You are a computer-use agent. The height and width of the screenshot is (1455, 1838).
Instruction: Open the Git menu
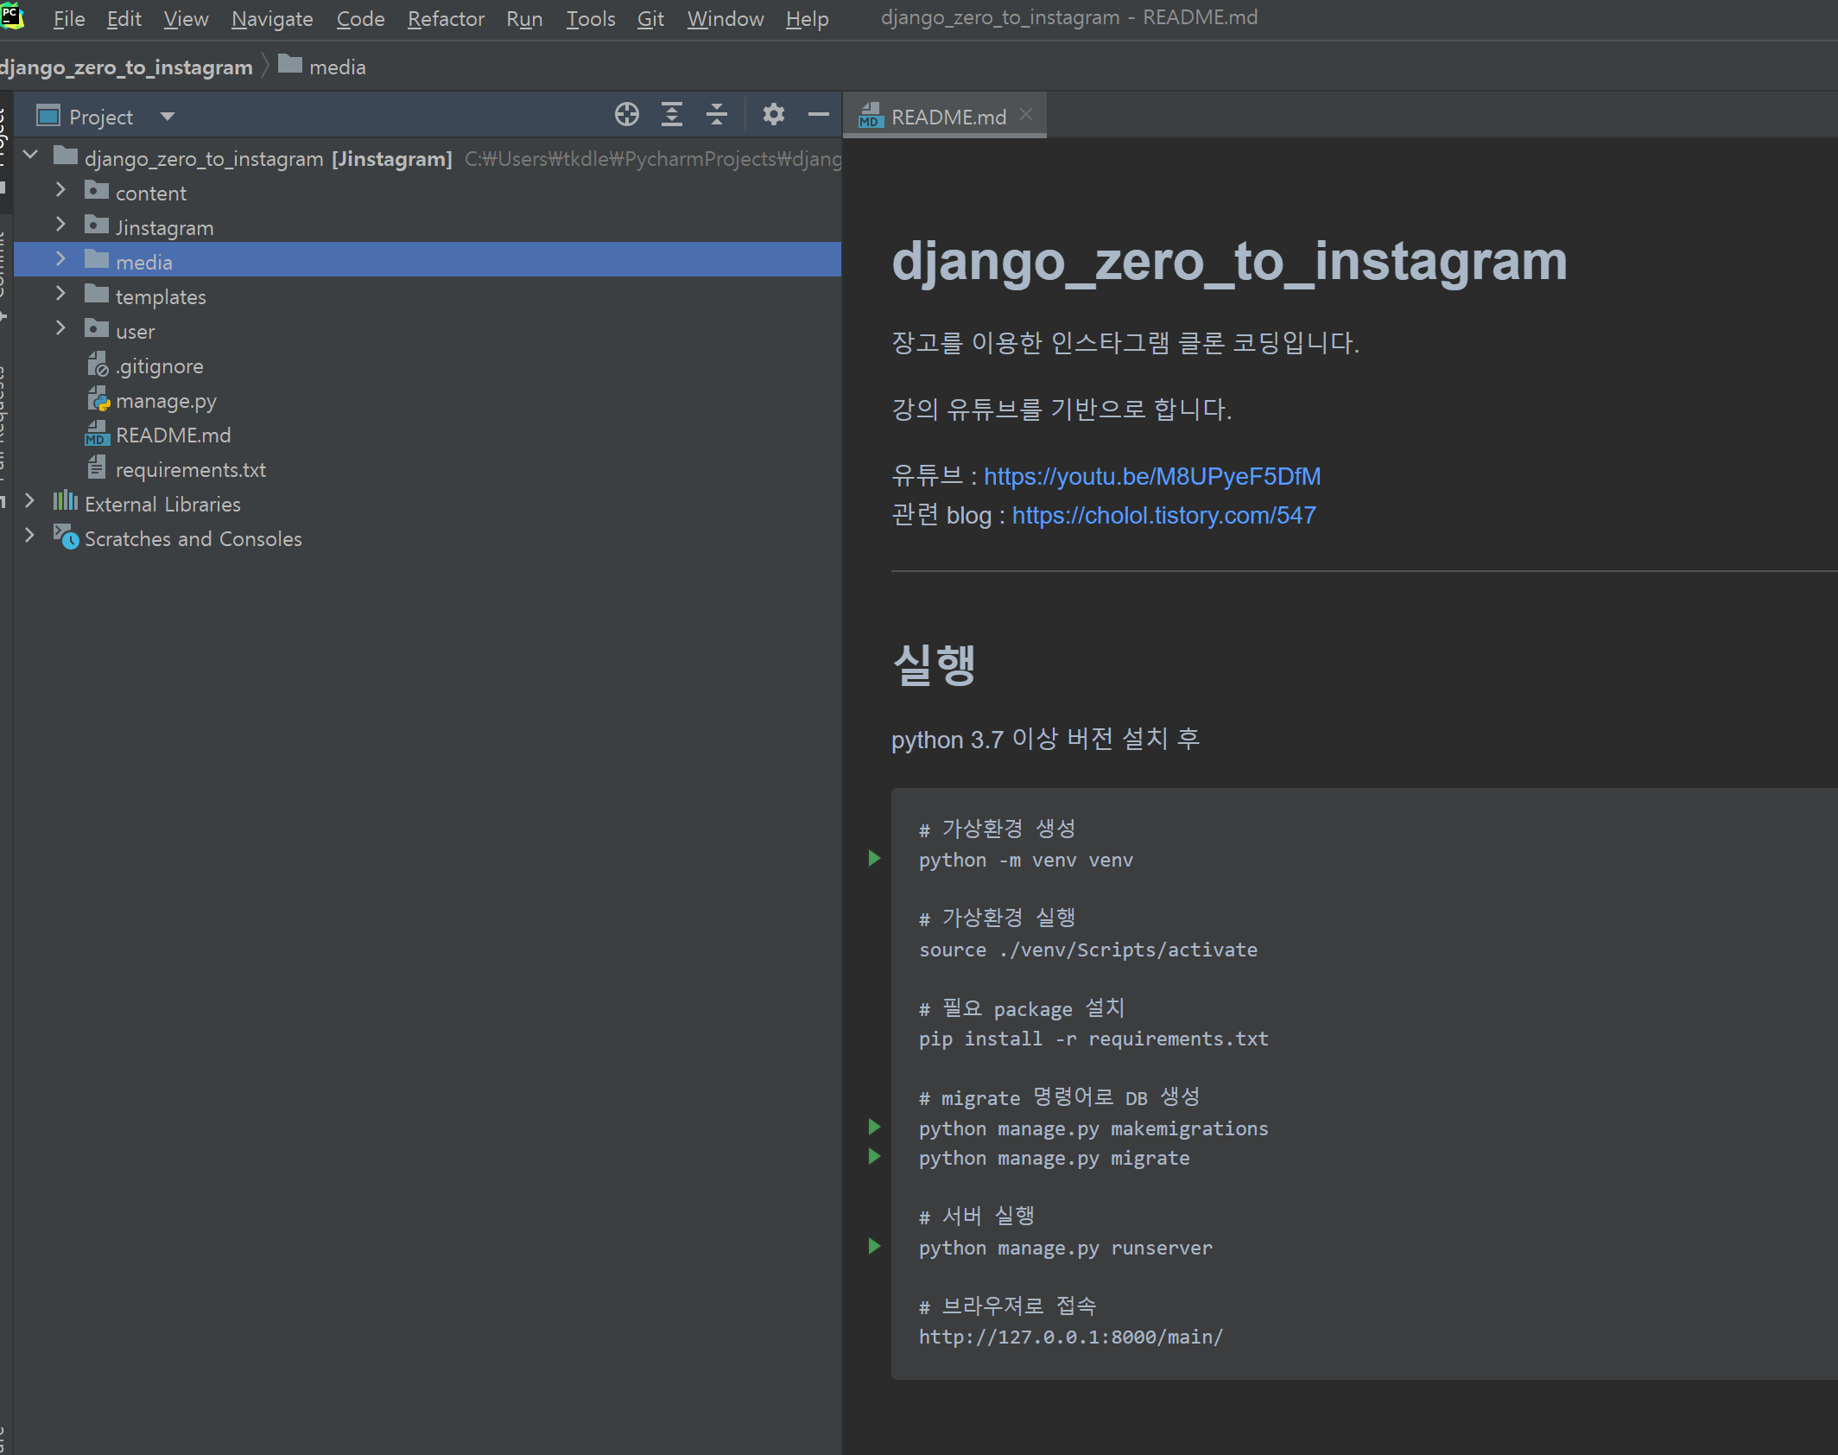(650, 19)
